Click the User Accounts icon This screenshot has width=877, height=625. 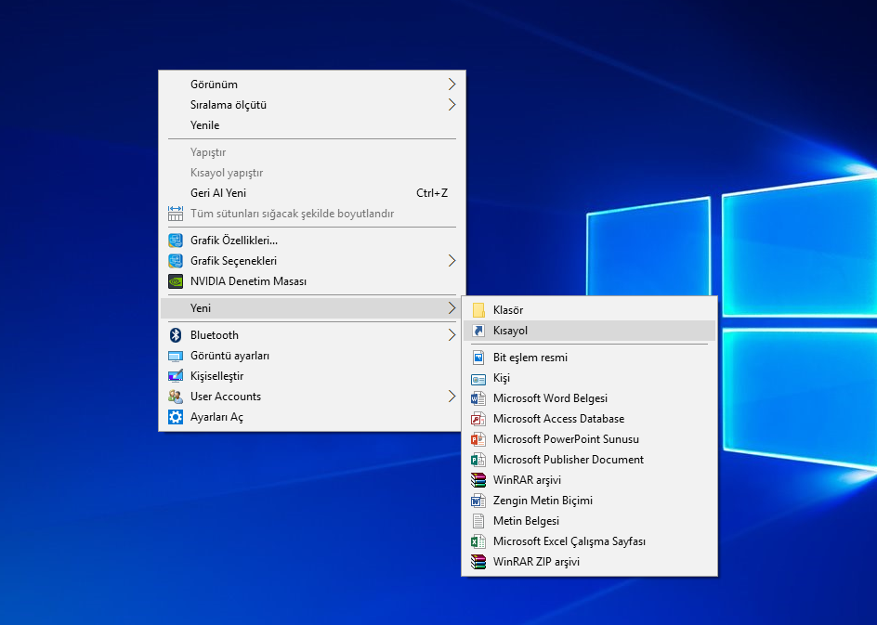176,397
